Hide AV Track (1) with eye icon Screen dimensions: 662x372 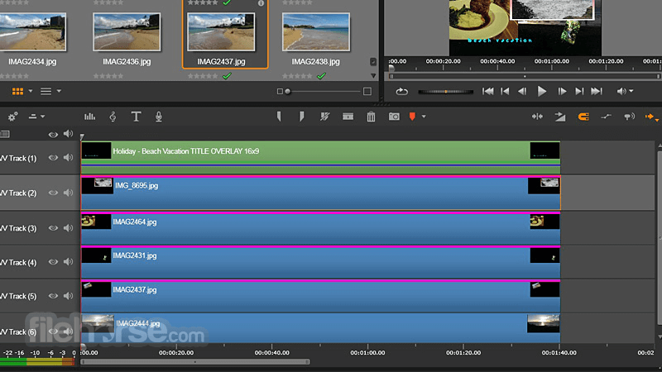(54, 159)
